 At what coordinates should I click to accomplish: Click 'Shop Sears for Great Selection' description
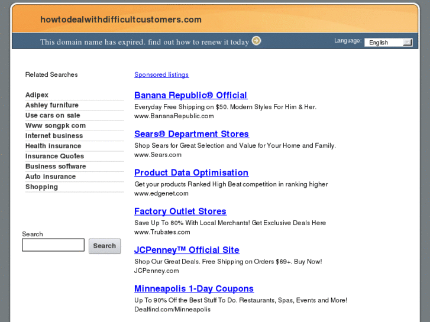(x=235, y=145)
